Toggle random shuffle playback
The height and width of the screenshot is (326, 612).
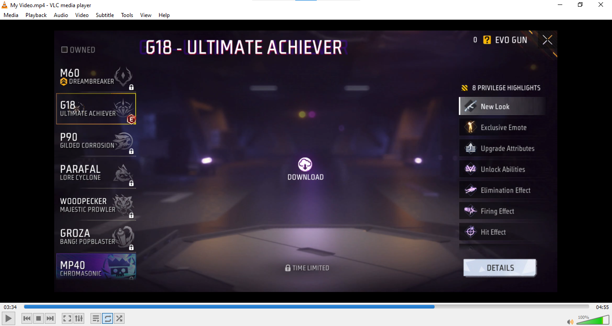[x=119, y=318]
